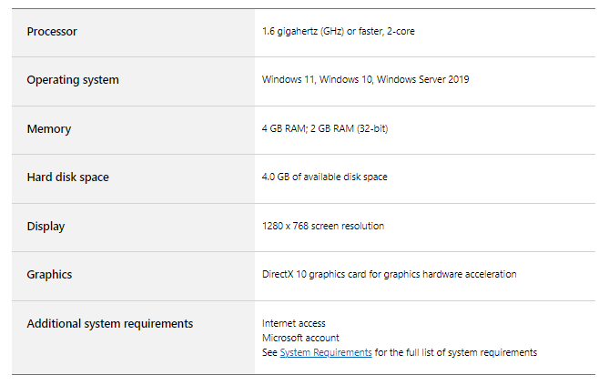Select the 4 GB RAM memory text
The height and width of the screenshot is (385, 609).
(284, 128)
